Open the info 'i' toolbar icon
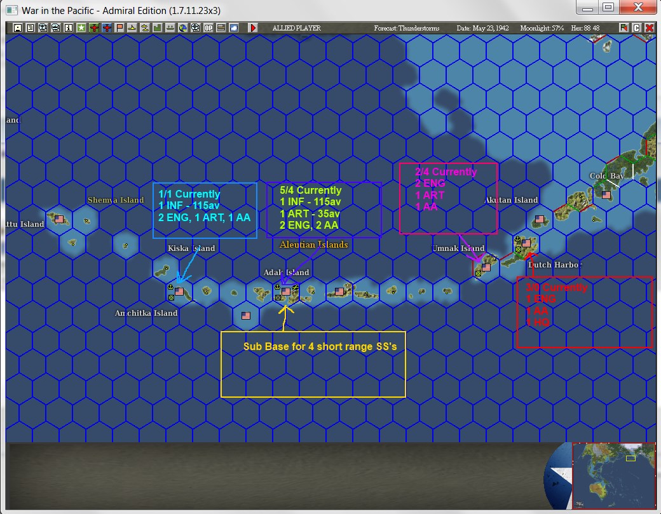The height and width of the screenshot is (514, 661). point(68,28)
